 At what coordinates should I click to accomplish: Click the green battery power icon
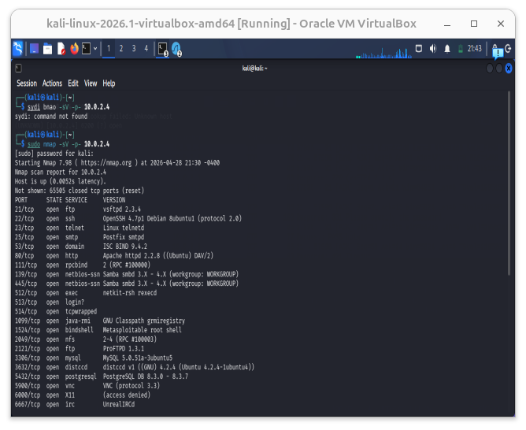(461, 49)
